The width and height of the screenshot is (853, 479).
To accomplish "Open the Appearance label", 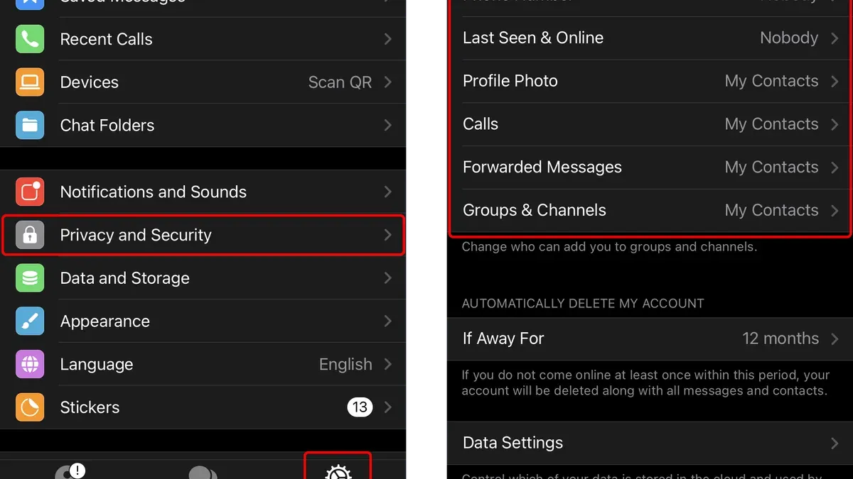I will click(105, 321).
